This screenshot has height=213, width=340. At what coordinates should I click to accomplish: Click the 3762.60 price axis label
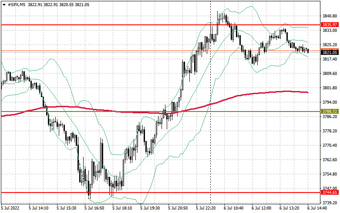[330, 160]
